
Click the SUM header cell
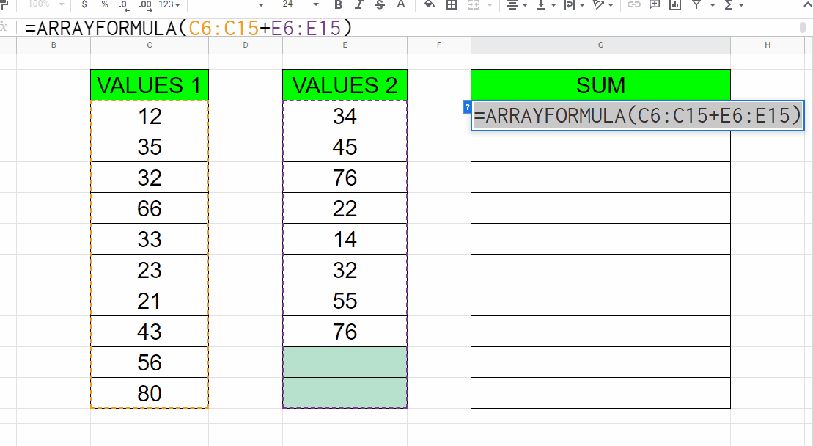click(600, 85)
